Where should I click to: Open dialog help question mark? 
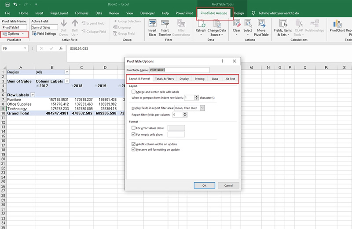coord(222,61)
